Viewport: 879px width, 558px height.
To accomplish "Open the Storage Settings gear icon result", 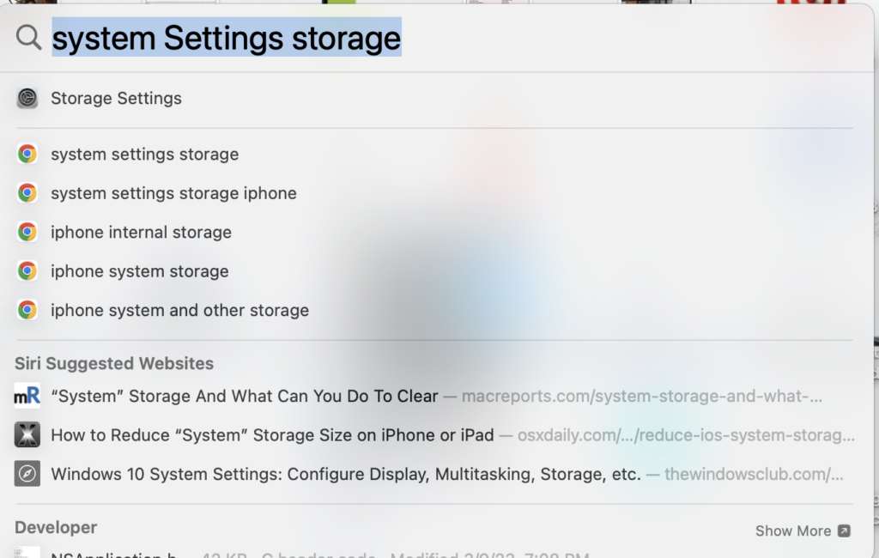I will [27, 98].
